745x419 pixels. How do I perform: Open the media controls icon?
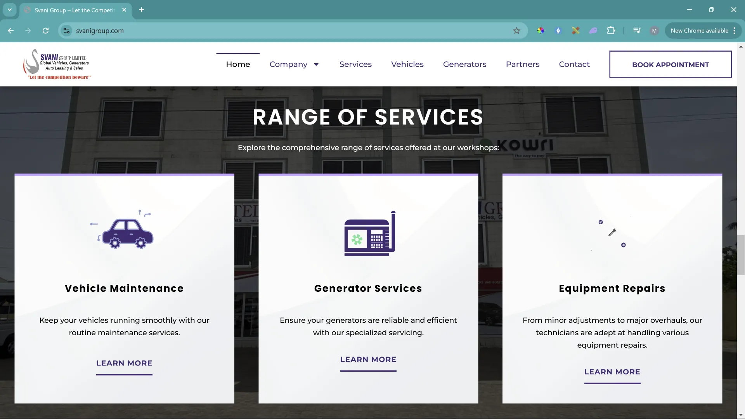pos(637,31)
